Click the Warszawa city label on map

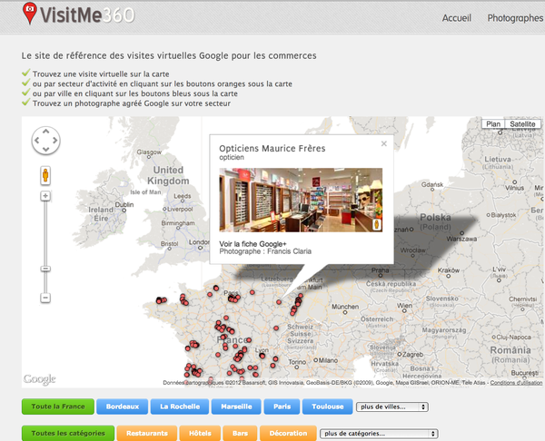click(x=461, y=239)
